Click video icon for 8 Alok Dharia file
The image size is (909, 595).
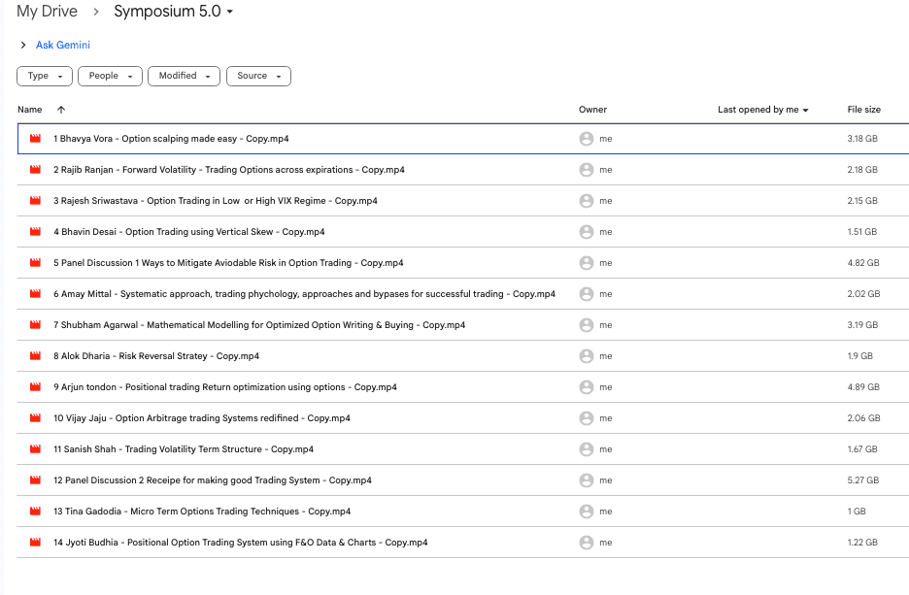(35, 355)
